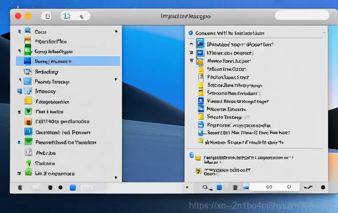Click the blue square button in the bottom bar
The image size is (338, 213).
(73, 187)
